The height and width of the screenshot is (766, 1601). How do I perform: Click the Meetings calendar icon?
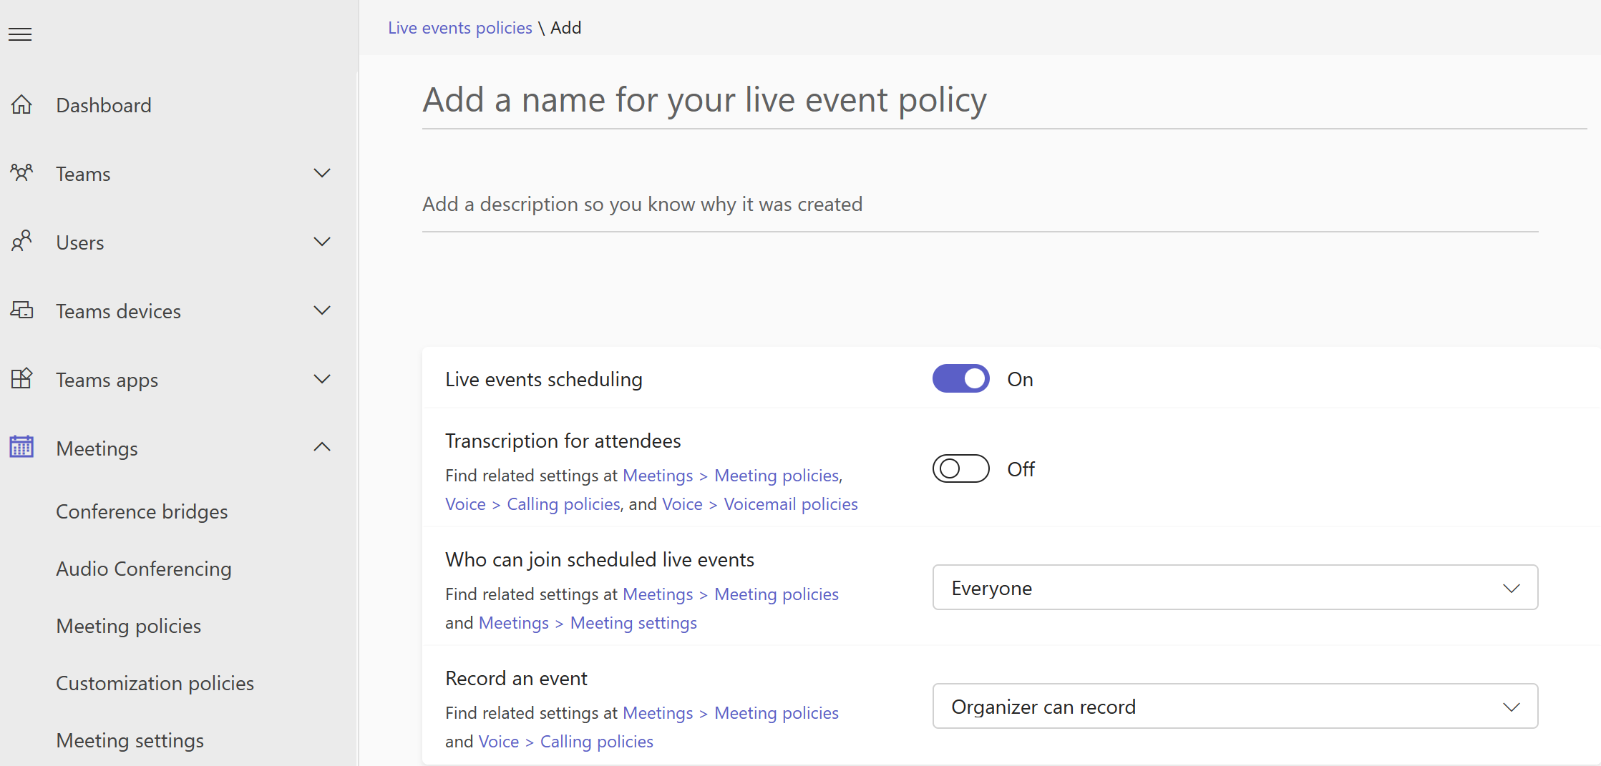point(21,447)
